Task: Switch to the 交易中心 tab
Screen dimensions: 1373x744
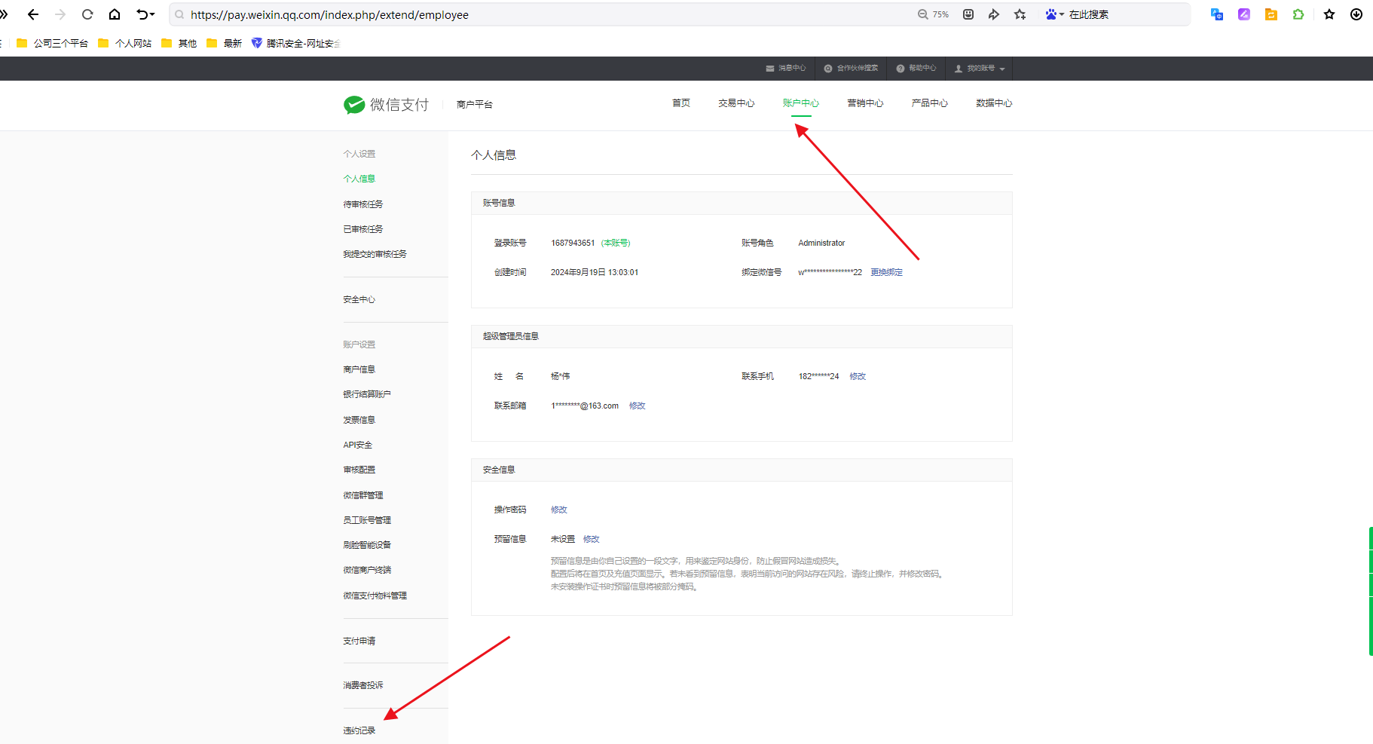Action: 736,103
